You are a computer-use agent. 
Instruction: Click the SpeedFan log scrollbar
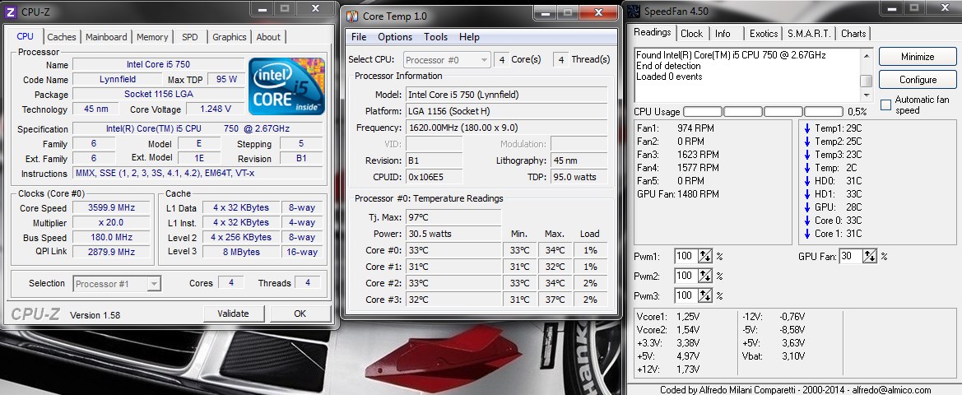tap(867, 75)
